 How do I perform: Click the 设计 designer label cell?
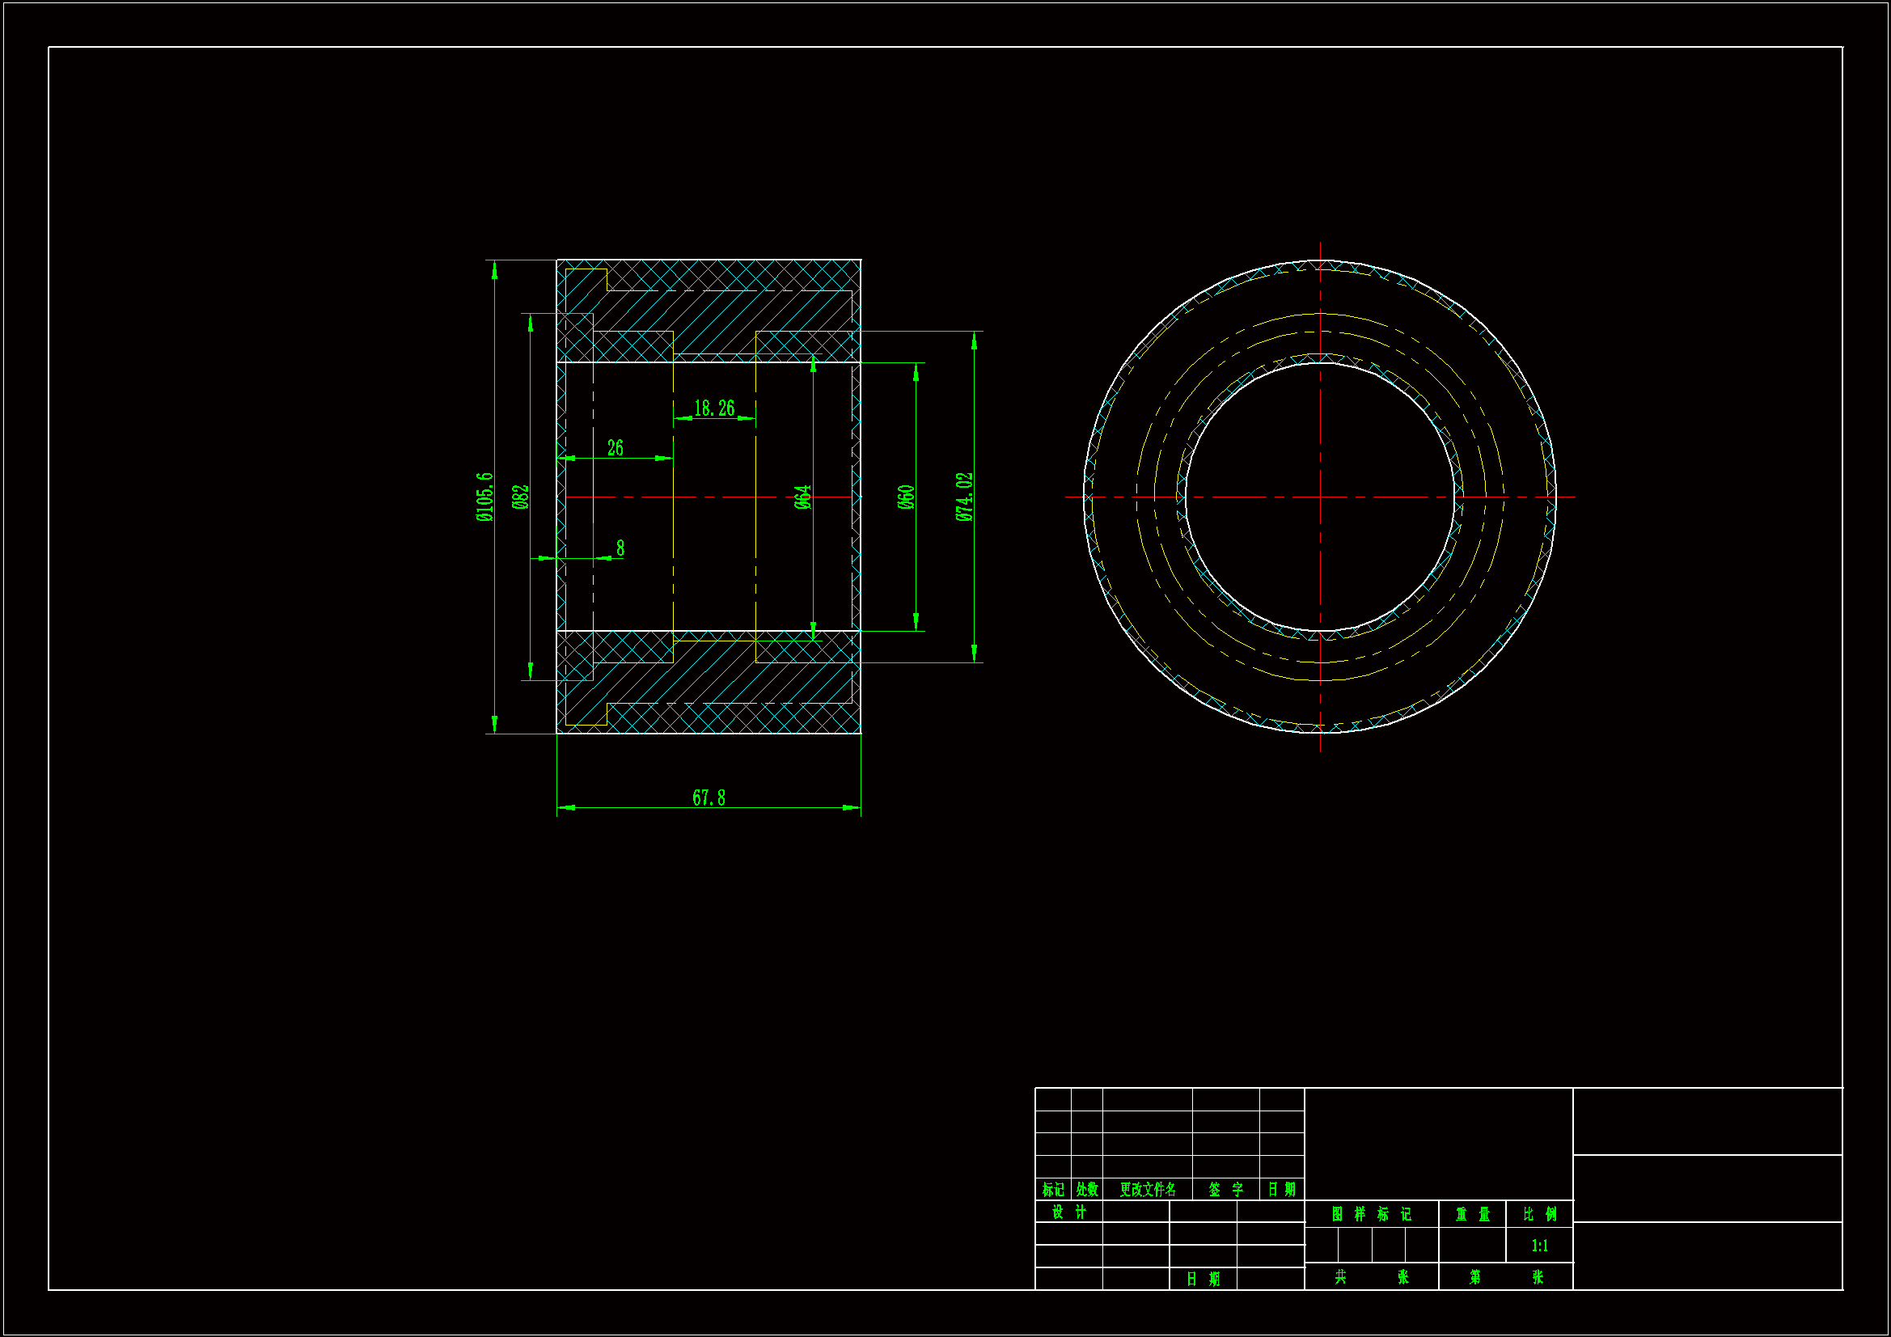pyautogui.click(x=1069, y=1212)
